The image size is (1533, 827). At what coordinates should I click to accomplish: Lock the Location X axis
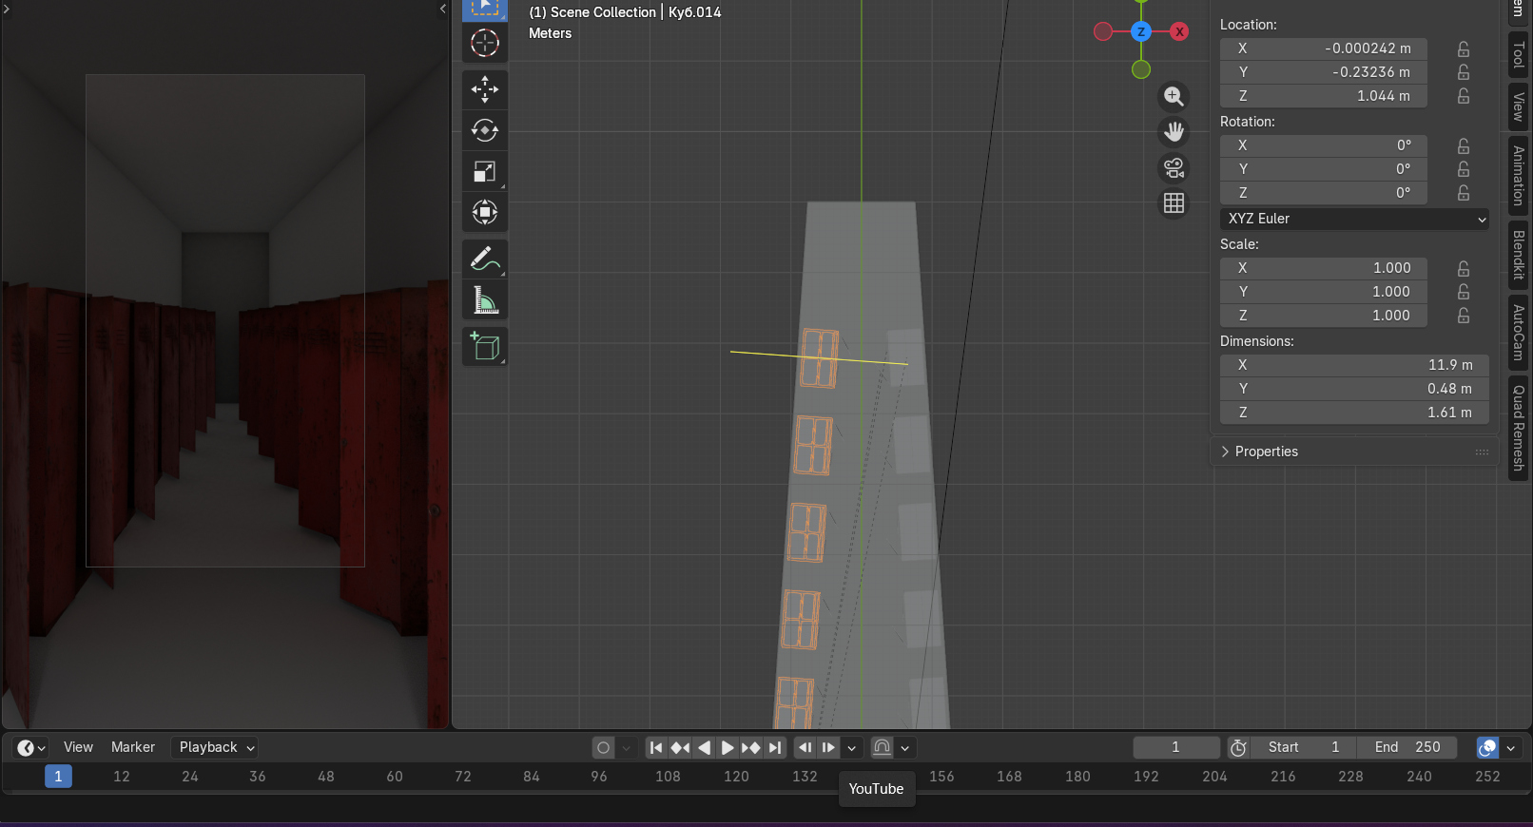click(x=1464, y=48)
